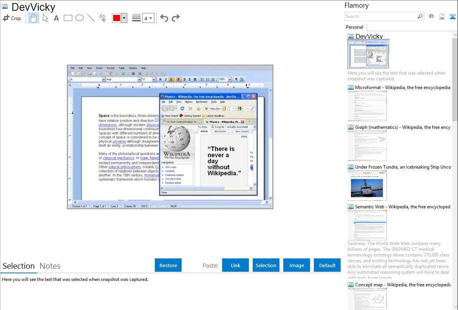The height and width of the screenshot is (310, 458).
Task: Click the red color swatch
Action: pos(117,18)
